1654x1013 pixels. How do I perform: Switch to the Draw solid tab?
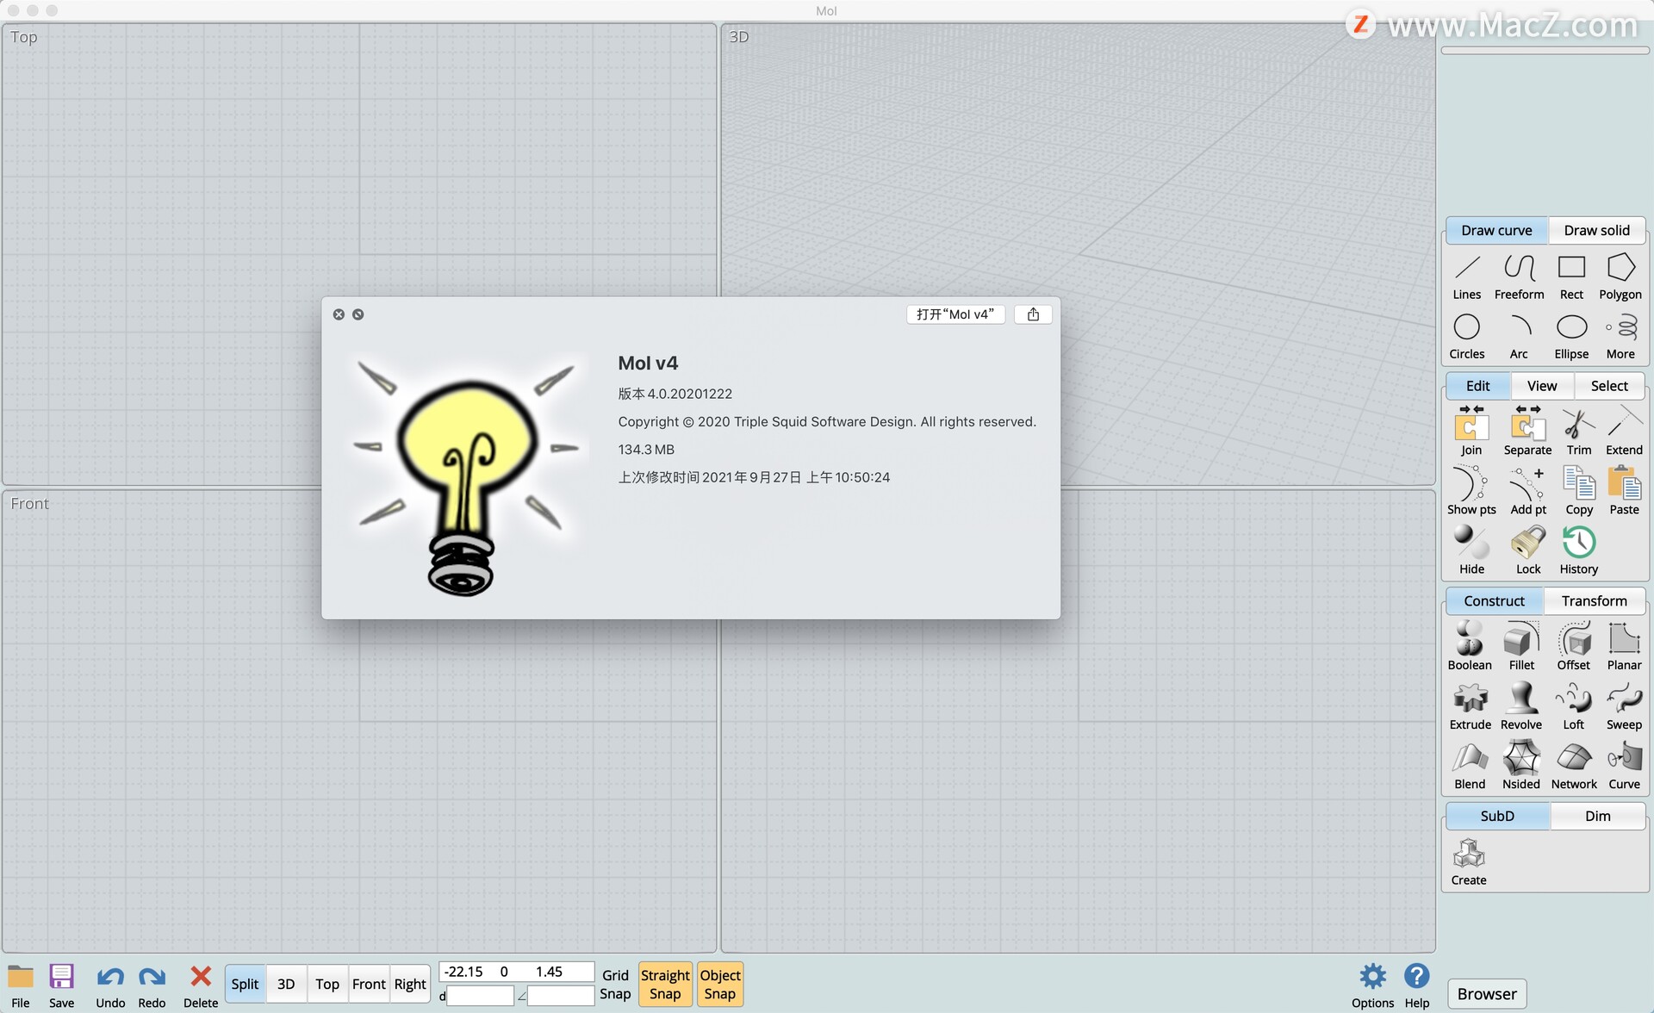coord(1596,230)
